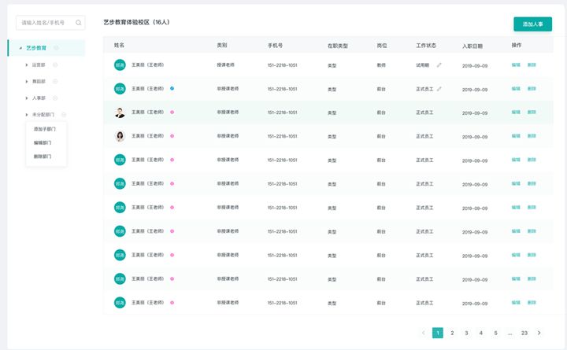Click the blue status dot after name
Image resolution: width=567 pixels, height=350 pixels.
[x=172, y=88]
